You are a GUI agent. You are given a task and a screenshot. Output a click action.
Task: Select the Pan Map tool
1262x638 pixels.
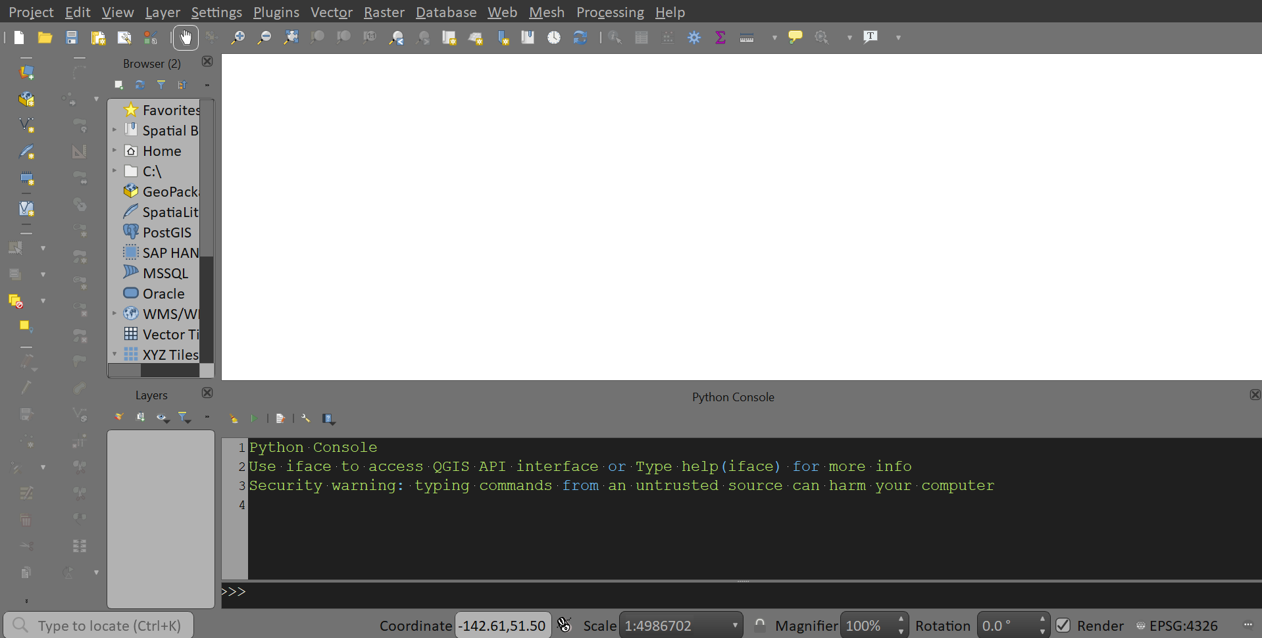click(x=186, y=37)
